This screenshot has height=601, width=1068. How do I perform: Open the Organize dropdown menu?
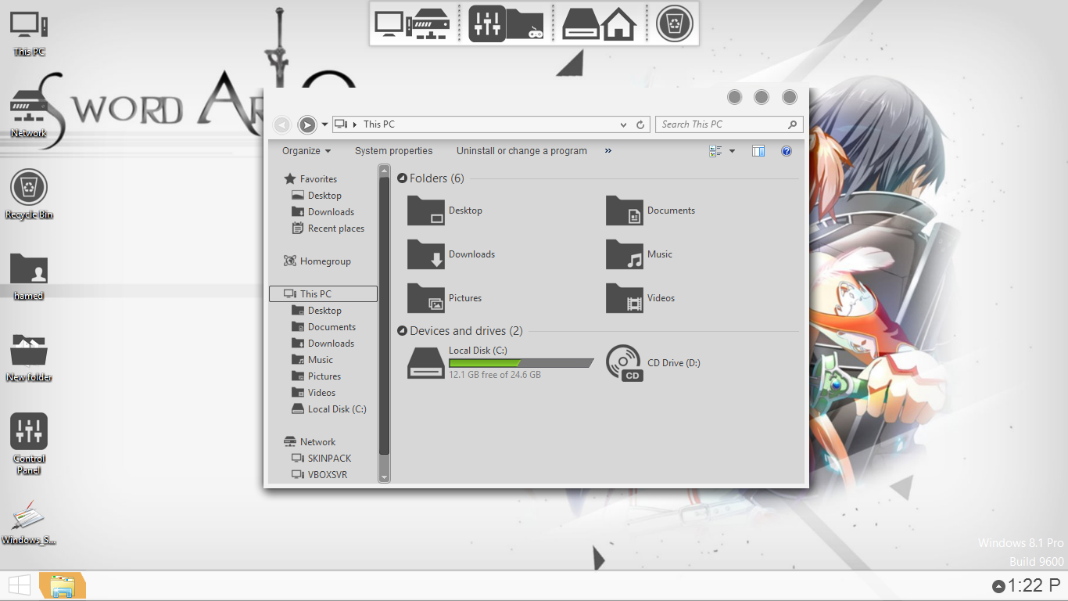(306, 151)
